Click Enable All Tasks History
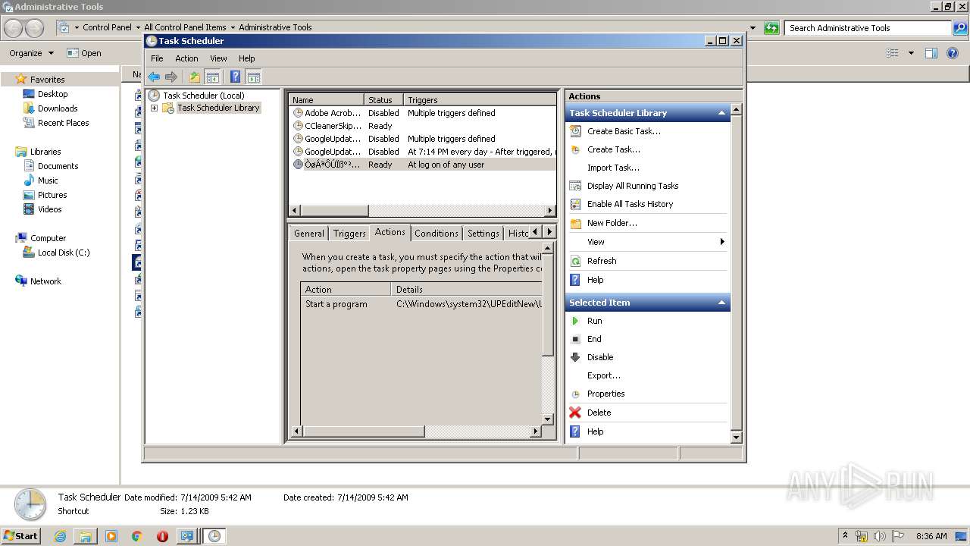This screenshot has width=970, height=546. tap(630, 204)
